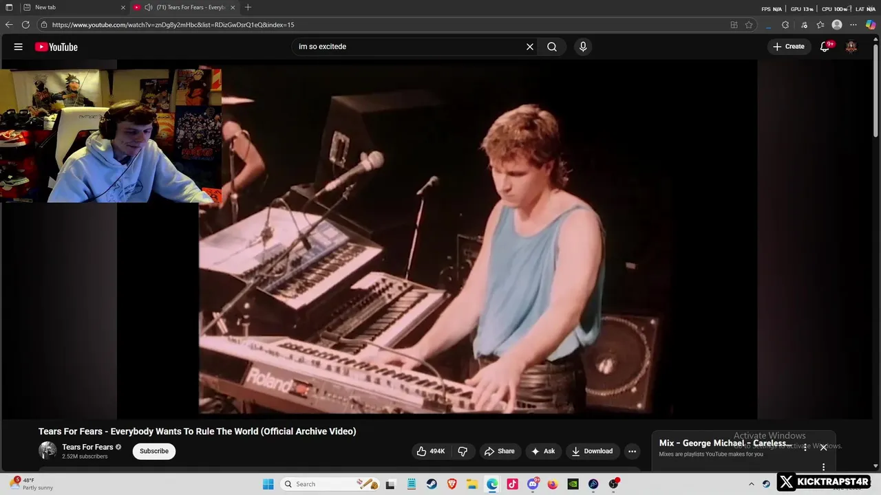Screen dimensions: 881x495
Task: Open the media control music note icon
Action: click(803, 25)
